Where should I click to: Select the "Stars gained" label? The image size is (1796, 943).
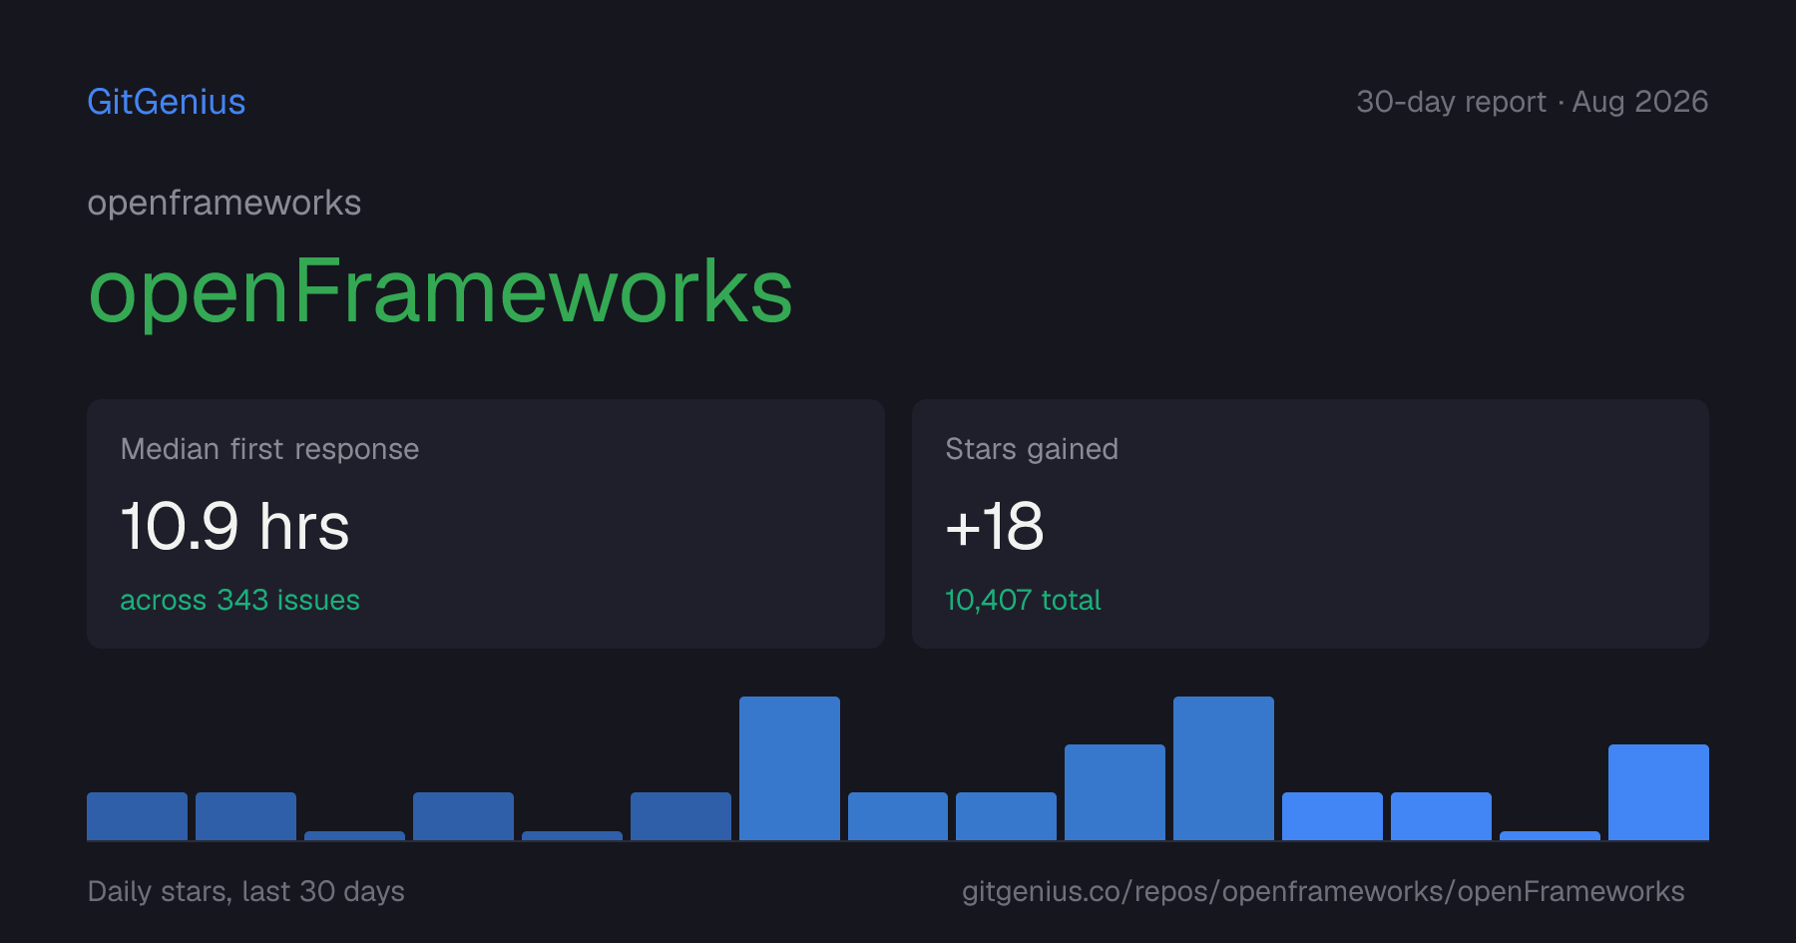tap(1032, 449)
